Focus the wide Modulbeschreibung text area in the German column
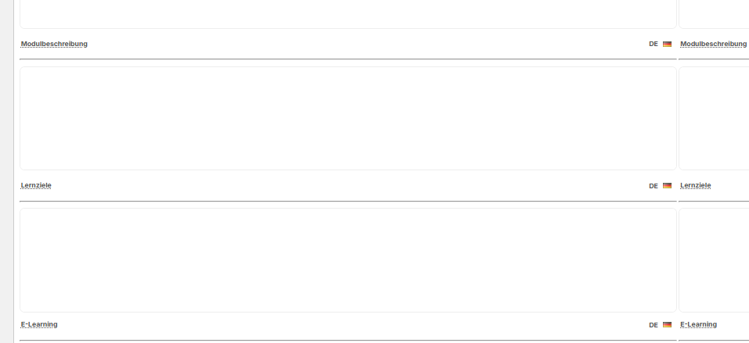 click(348, 118)
